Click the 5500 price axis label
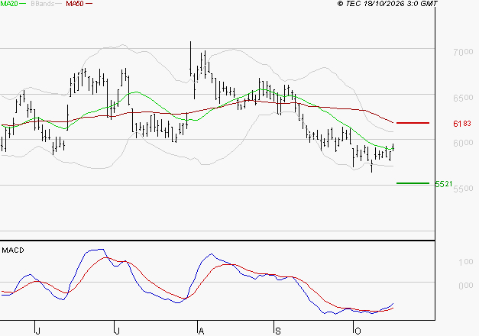Image resolution: width=479 pixels, height=336 pixels. 463,189
